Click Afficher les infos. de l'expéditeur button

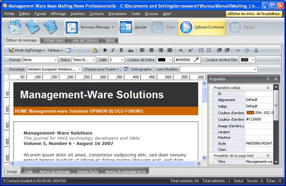pos(254,14)
